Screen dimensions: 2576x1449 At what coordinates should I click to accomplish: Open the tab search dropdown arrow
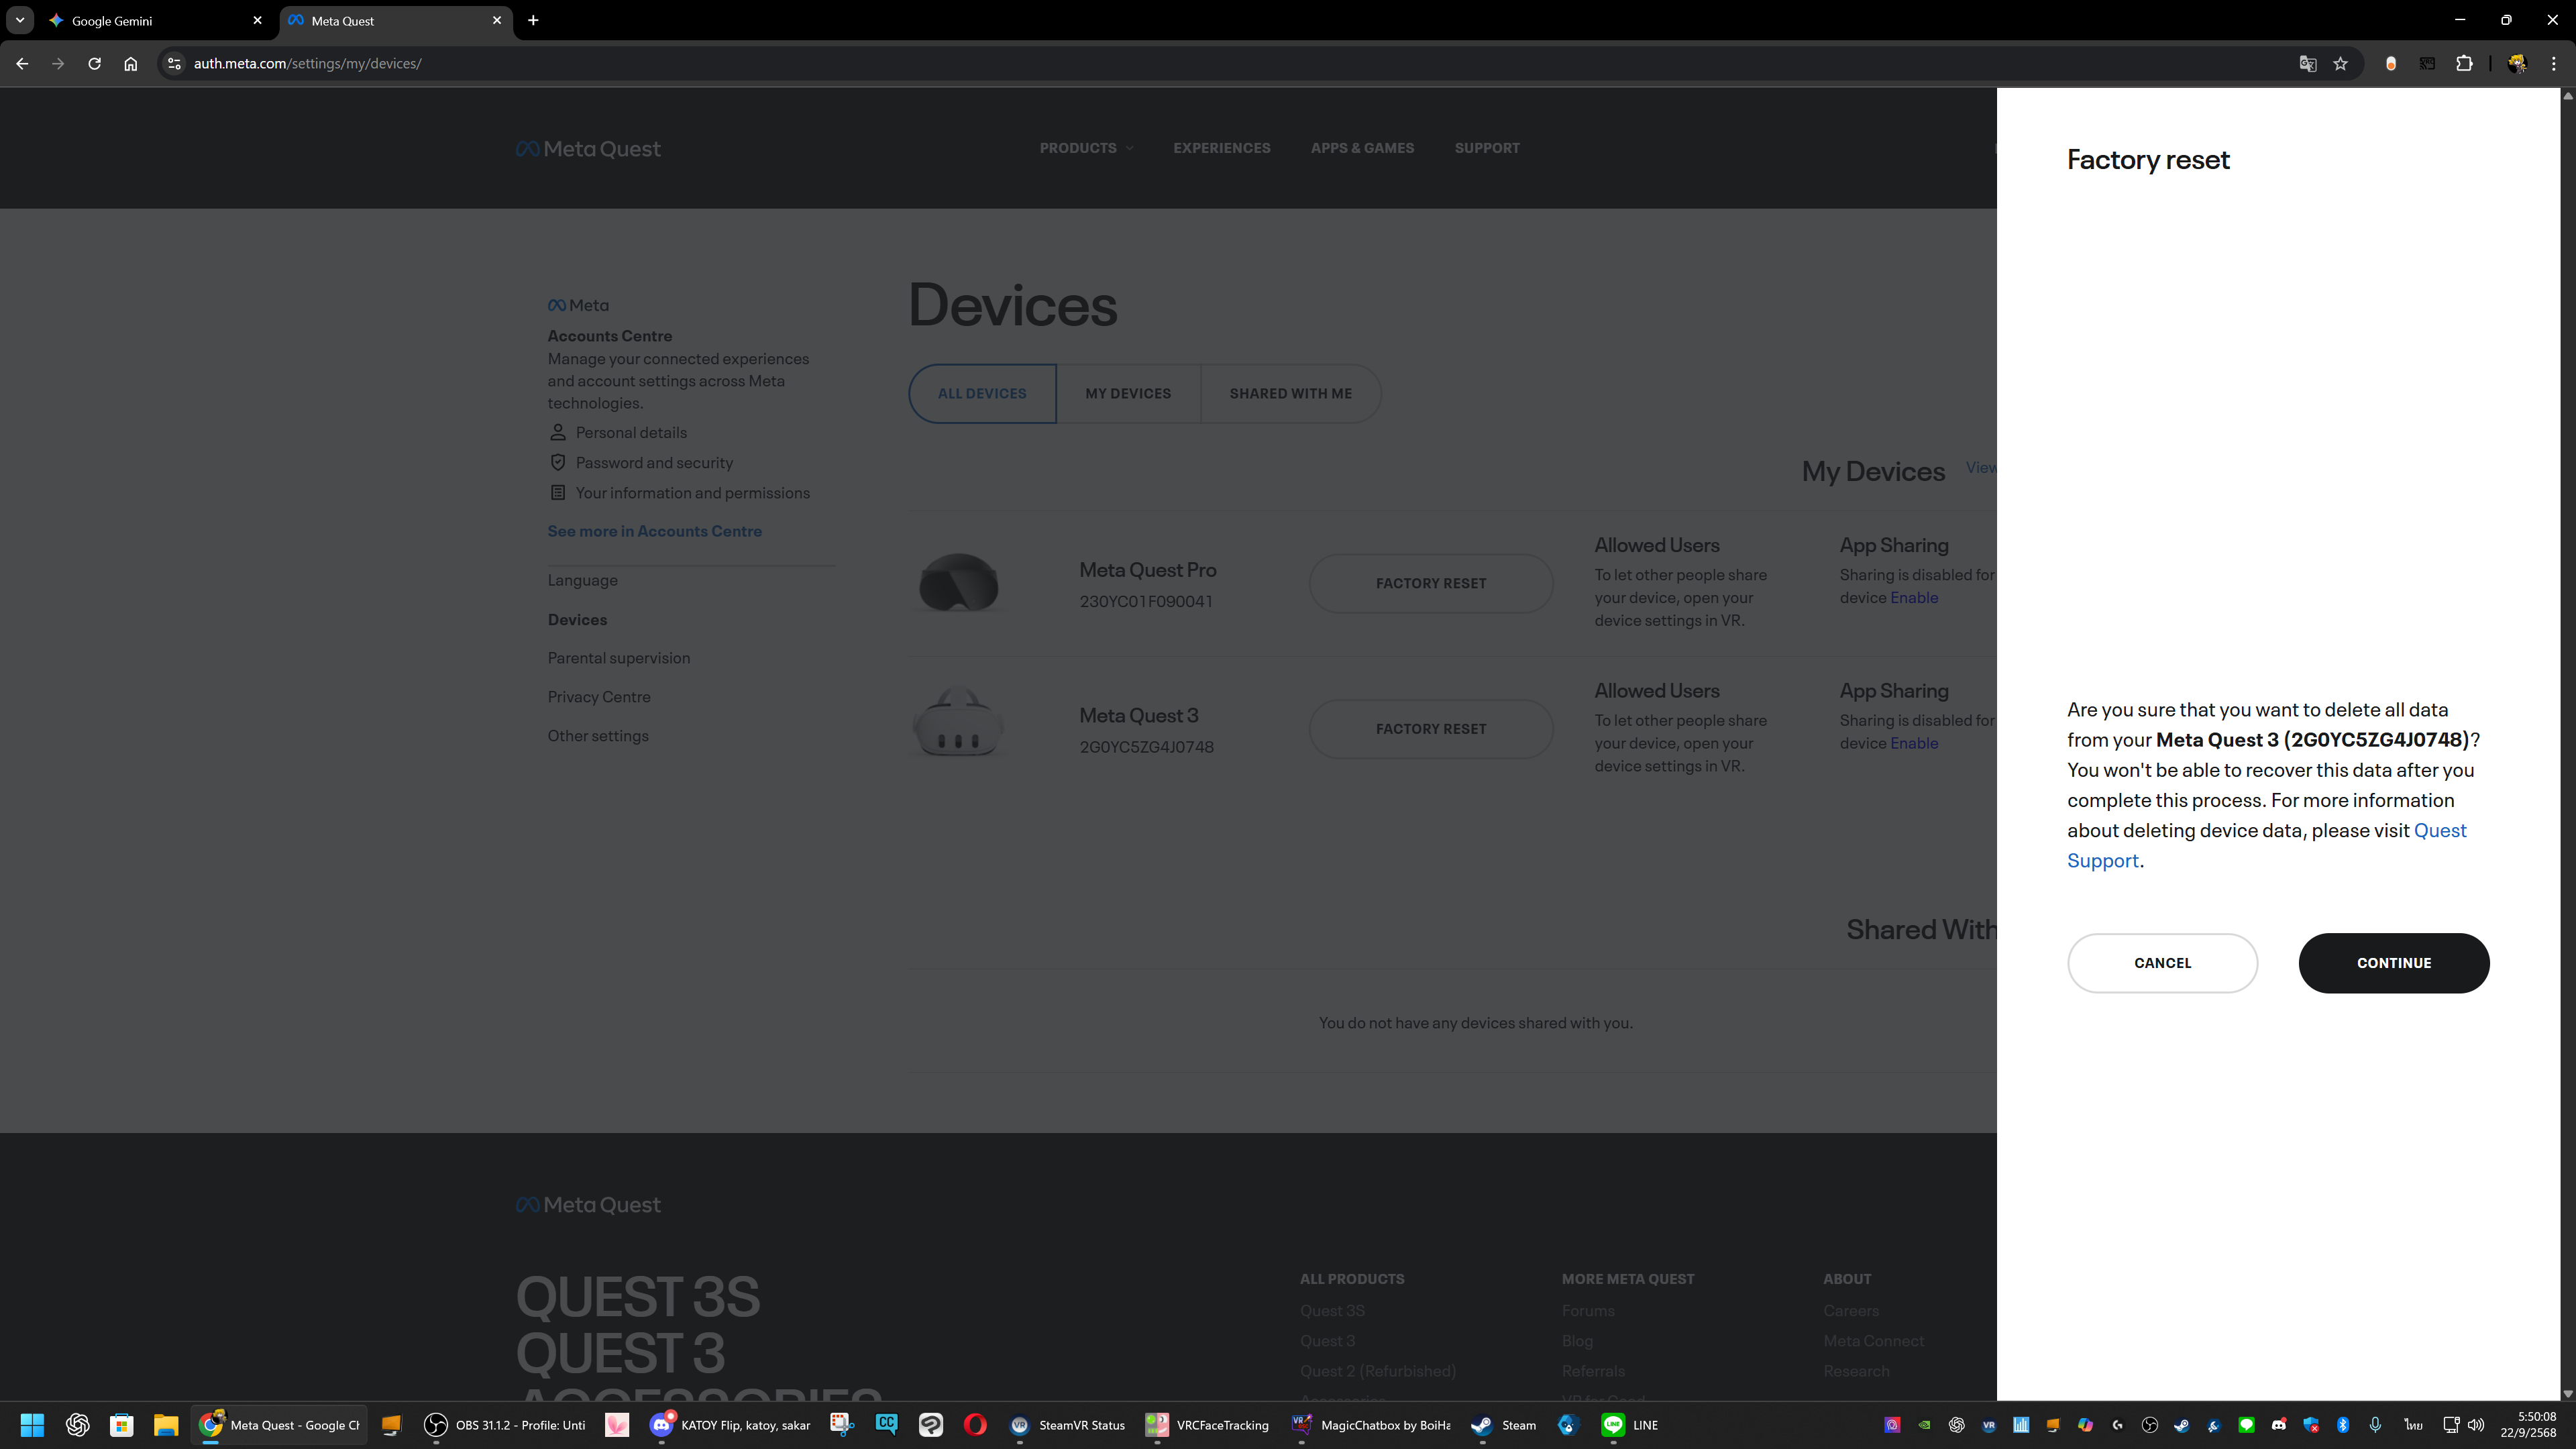[19, 20]
